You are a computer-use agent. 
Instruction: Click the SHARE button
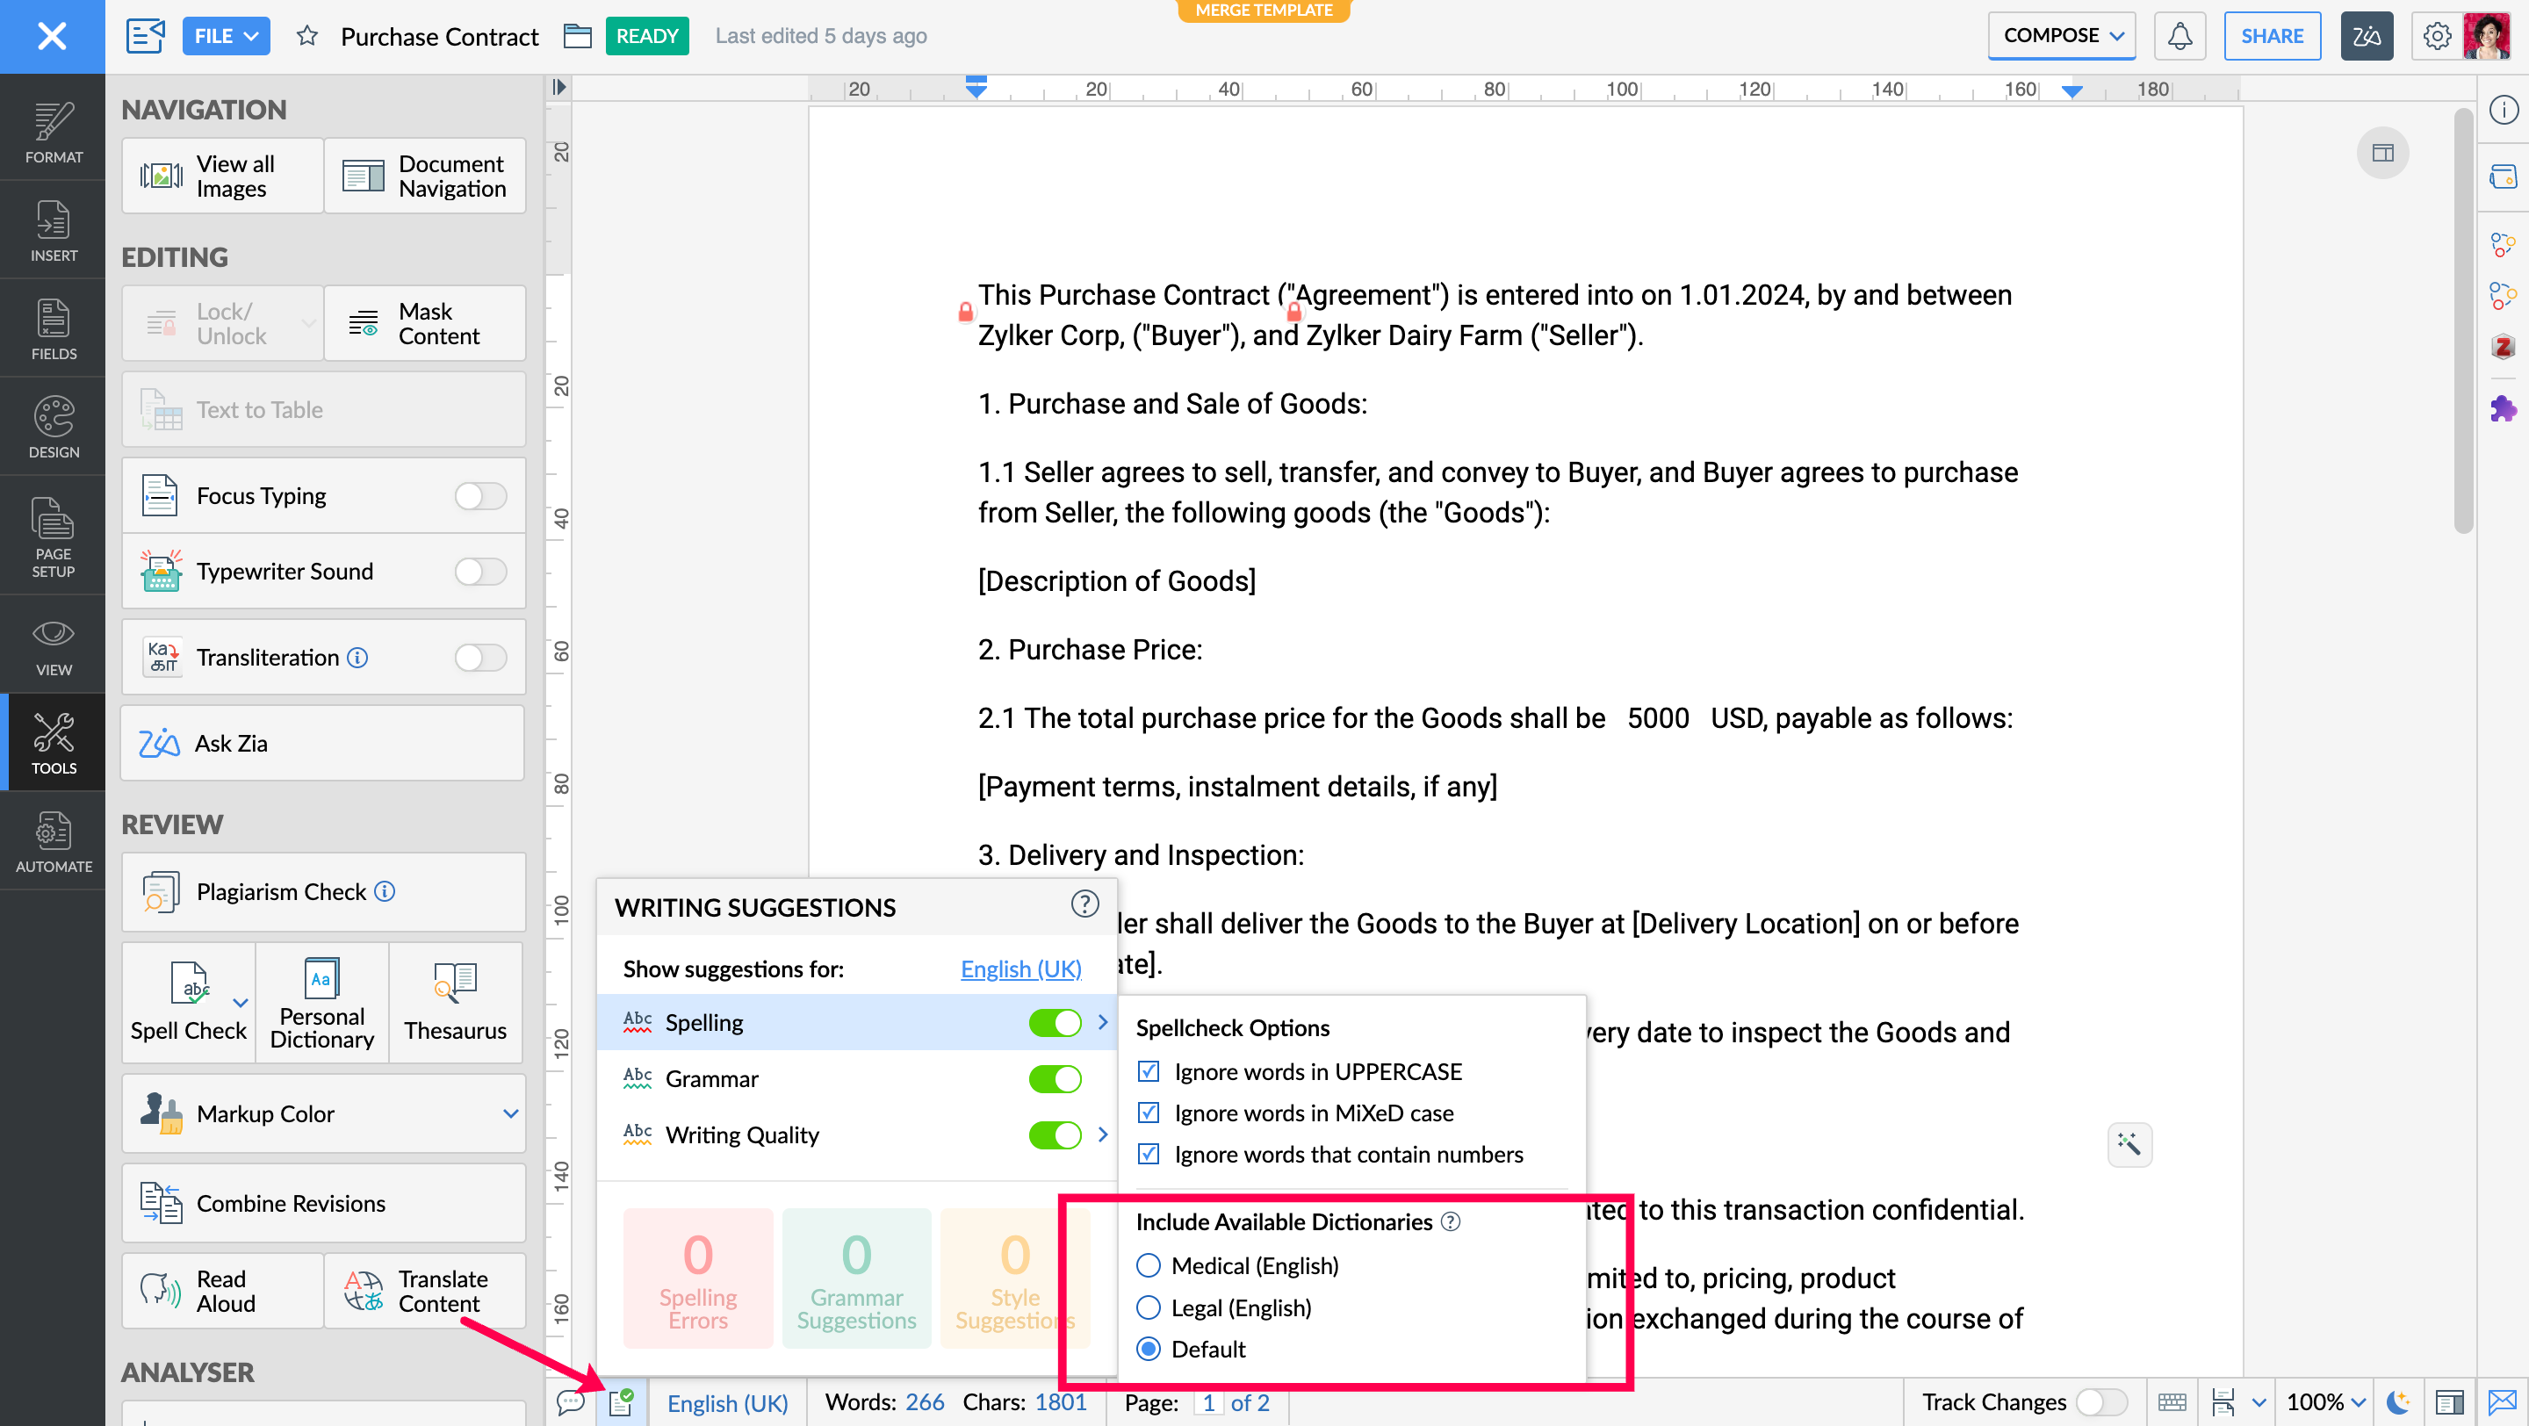[2272, 36]
